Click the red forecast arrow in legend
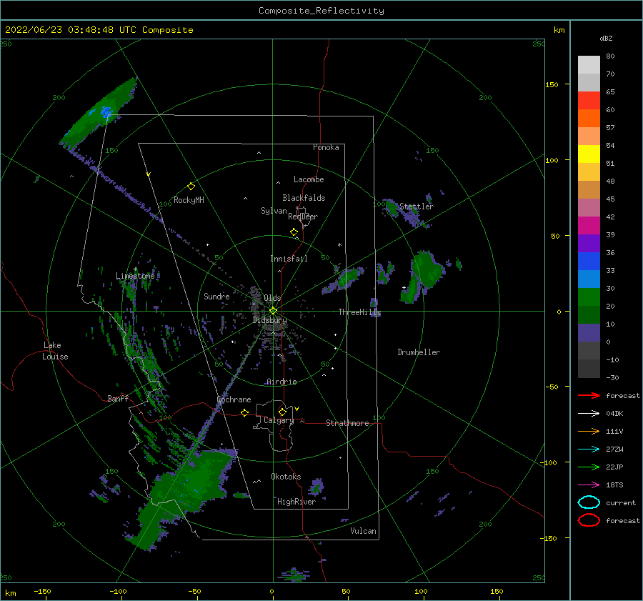Image resolution: width=643 pixels, height=601 pixels. (589, 395)
